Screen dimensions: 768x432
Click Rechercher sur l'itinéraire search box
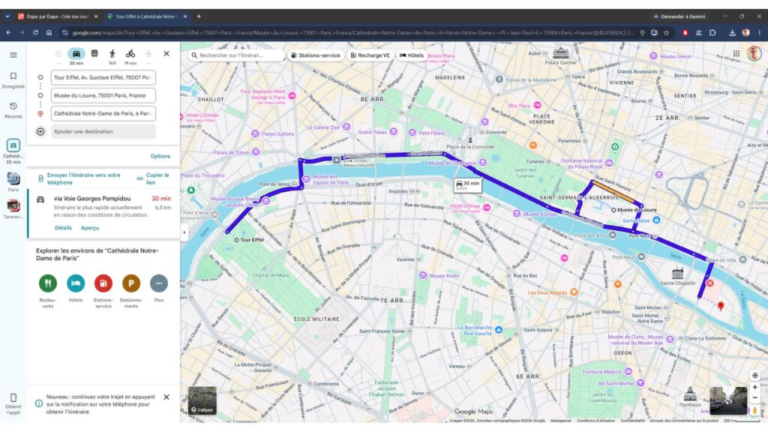coord(236,55)
